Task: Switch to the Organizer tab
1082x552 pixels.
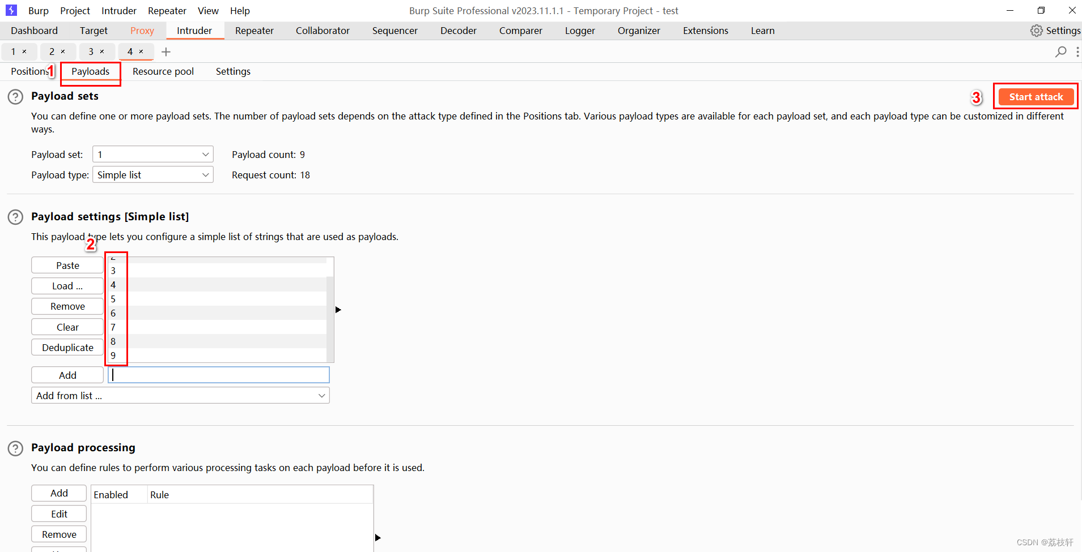Action: click(x=639, y=31)
